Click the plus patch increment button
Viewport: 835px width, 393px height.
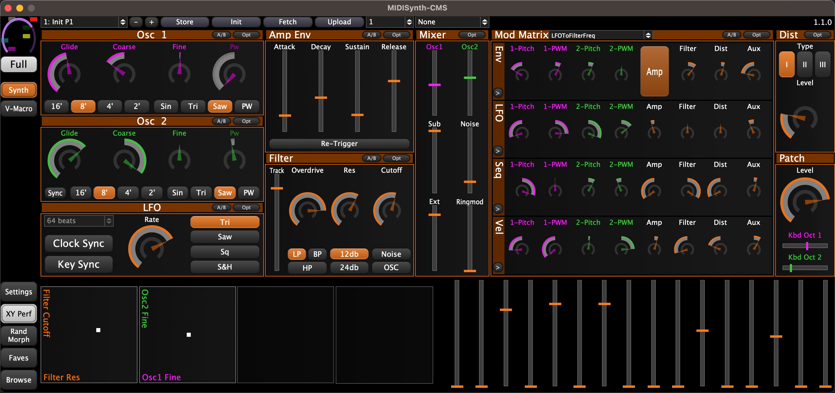[x=151, y=22]
